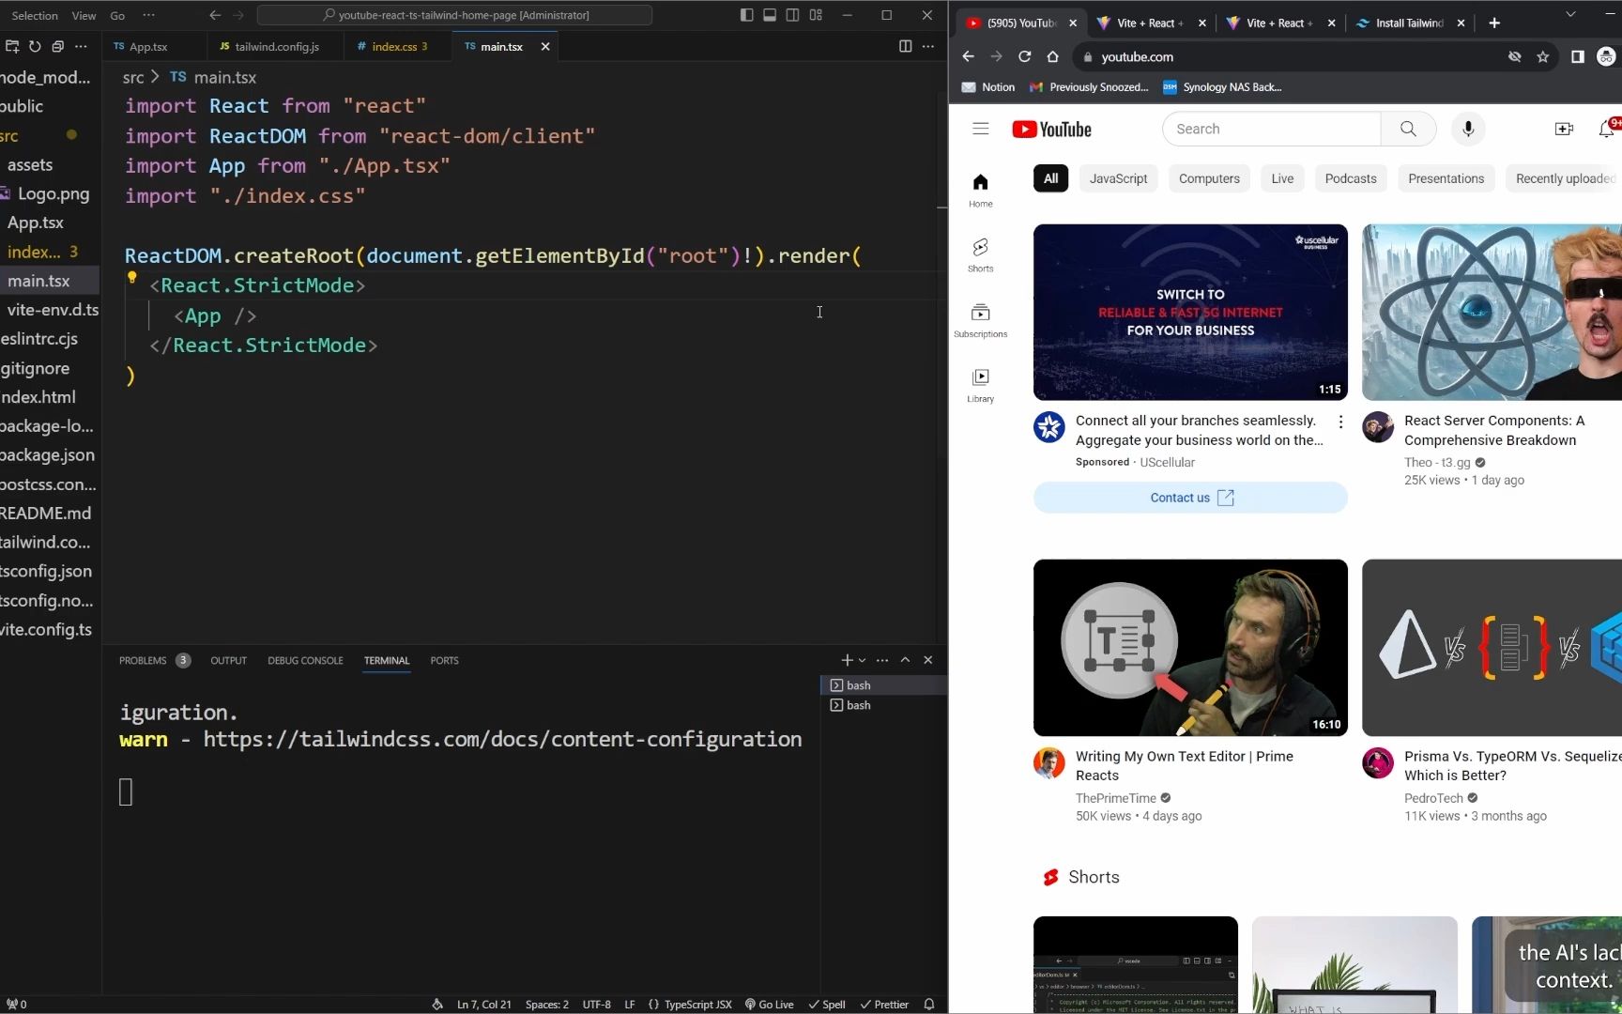
Task: Open YouTube hamburger guide menu
Action: click(981, 129)
